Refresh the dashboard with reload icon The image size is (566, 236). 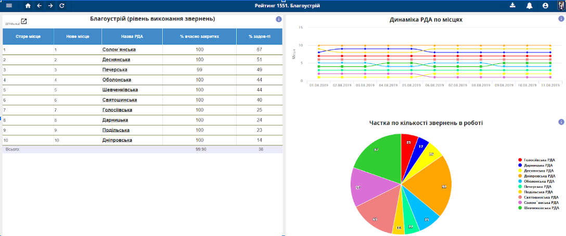click(62, 6)
